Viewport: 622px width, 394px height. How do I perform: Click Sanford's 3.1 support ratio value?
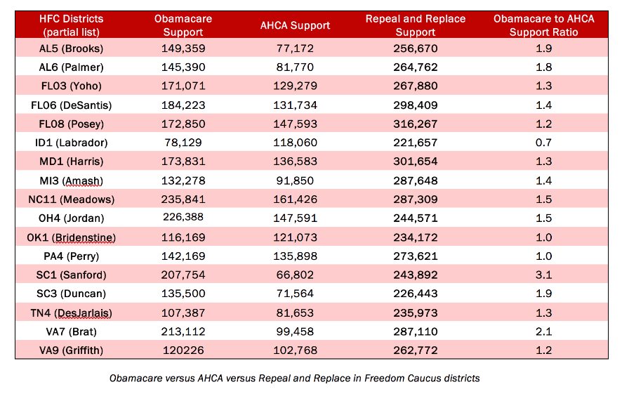(x=544, y=275)
